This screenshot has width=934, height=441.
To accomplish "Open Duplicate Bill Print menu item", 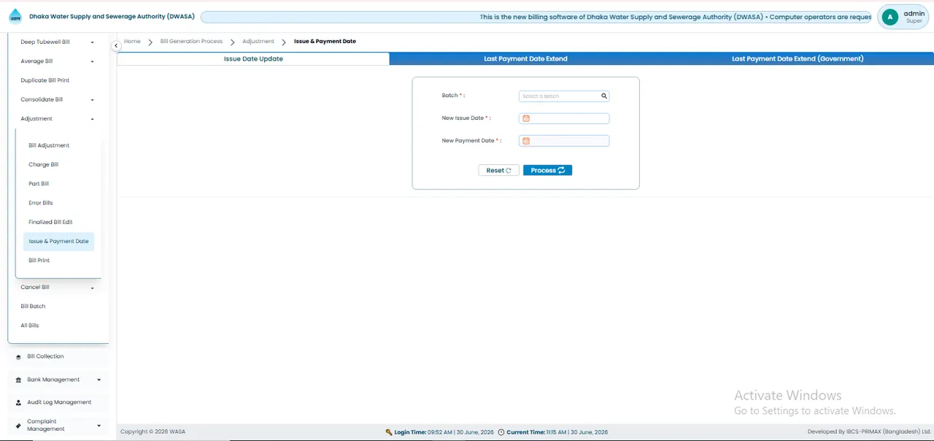I will point(45,80).
